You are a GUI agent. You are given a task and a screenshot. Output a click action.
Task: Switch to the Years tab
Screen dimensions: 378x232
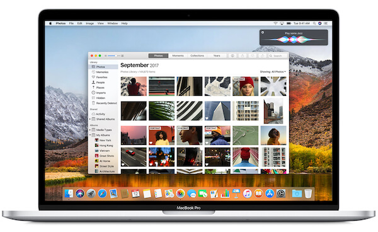pos(217,55)
